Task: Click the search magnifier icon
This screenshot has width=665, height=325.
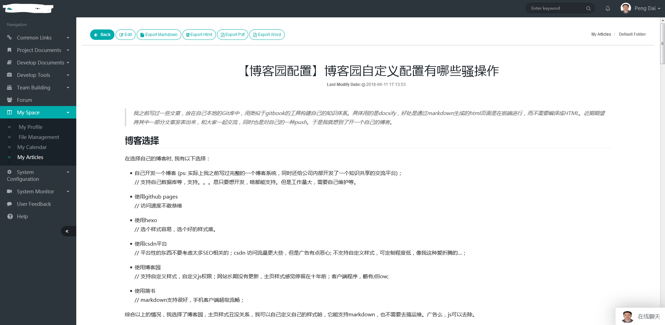Action: 588,8
